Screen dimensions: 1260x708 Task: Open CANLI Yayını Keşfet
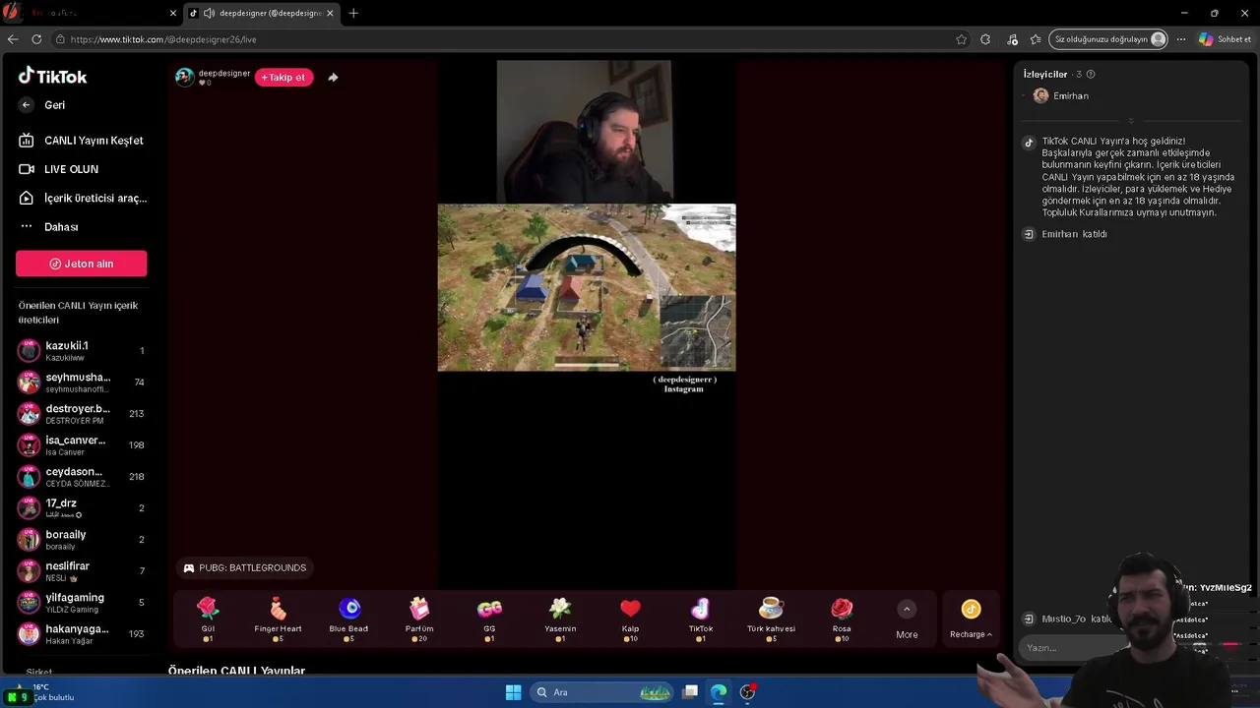(82, 141)
